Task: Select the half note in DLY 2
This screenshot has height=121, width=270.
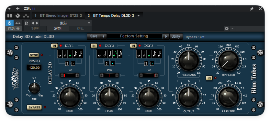Action: 104,54
